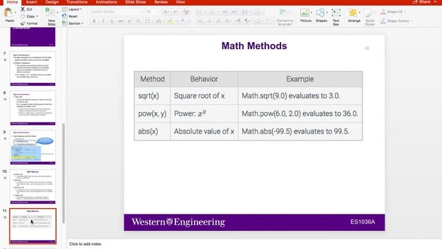Click the 'Click to add notes' field

tap(85, 244)
